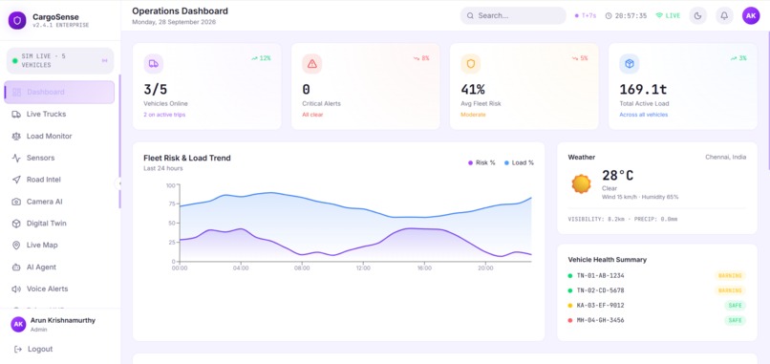Click the SAFE badge for MH-04-GH-3456
The height and width of the screenshot is (364, 770).
click(x=735, y=320)
